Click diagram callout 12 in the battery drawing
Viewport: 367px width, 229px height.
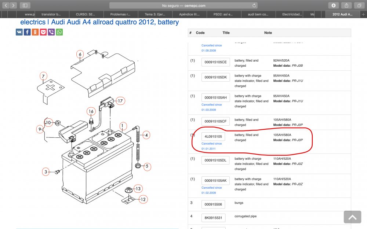click(143, 199)
